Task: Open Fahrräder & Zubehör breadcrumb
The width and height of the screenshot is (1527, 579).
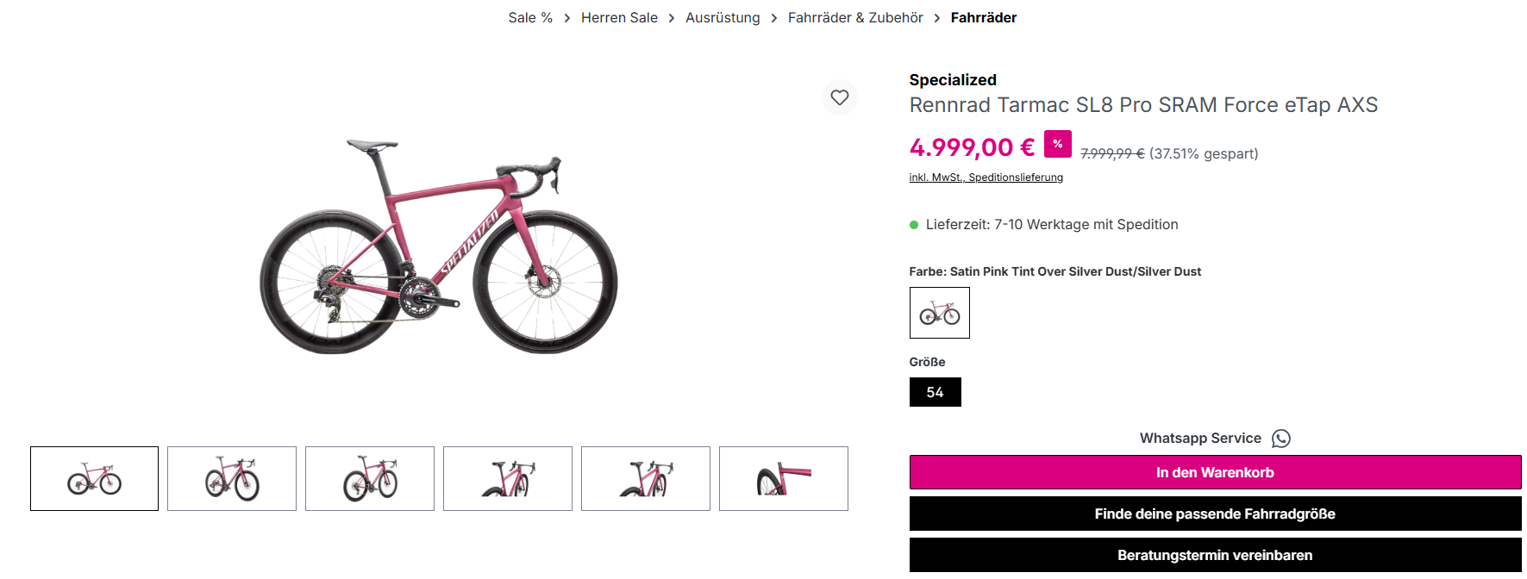Action: tap(854, 18)
